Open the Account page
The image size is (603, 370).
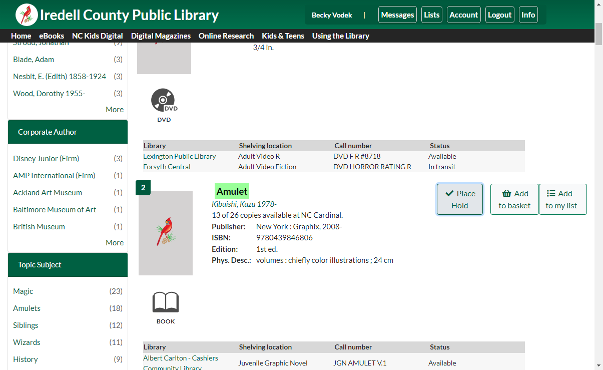coord(464,15)
